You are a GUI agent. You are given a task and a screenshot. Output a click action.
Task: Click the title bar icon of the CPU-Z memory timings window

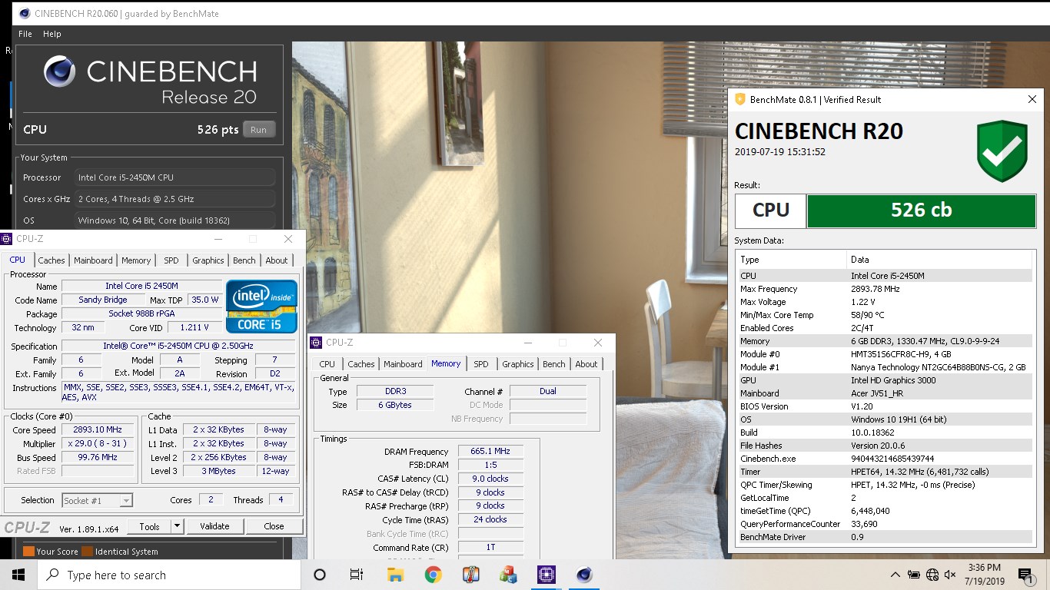click(317, 343)
